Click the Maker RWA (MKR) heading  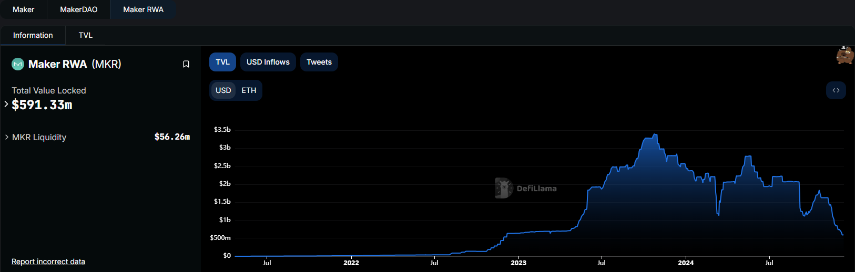[x=75, y=64]
